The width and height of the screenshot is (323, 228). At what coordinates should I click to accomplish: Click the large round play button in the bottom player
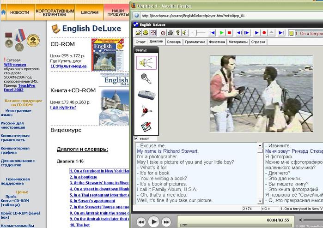click(154, 222)
